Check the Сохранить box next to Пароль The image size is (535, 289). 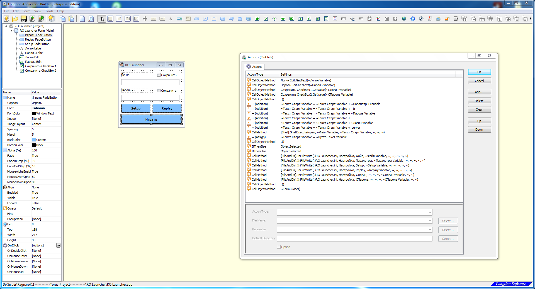tap(159, 91)
